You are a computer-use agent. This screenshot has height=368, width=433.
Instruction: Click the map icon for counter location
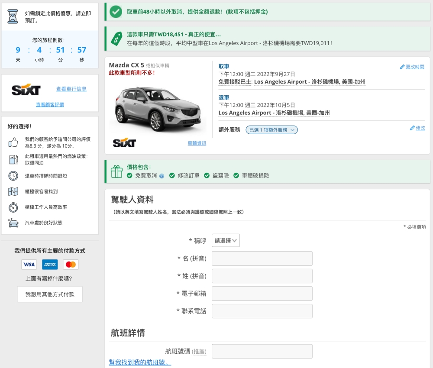[x=13, y=191]
